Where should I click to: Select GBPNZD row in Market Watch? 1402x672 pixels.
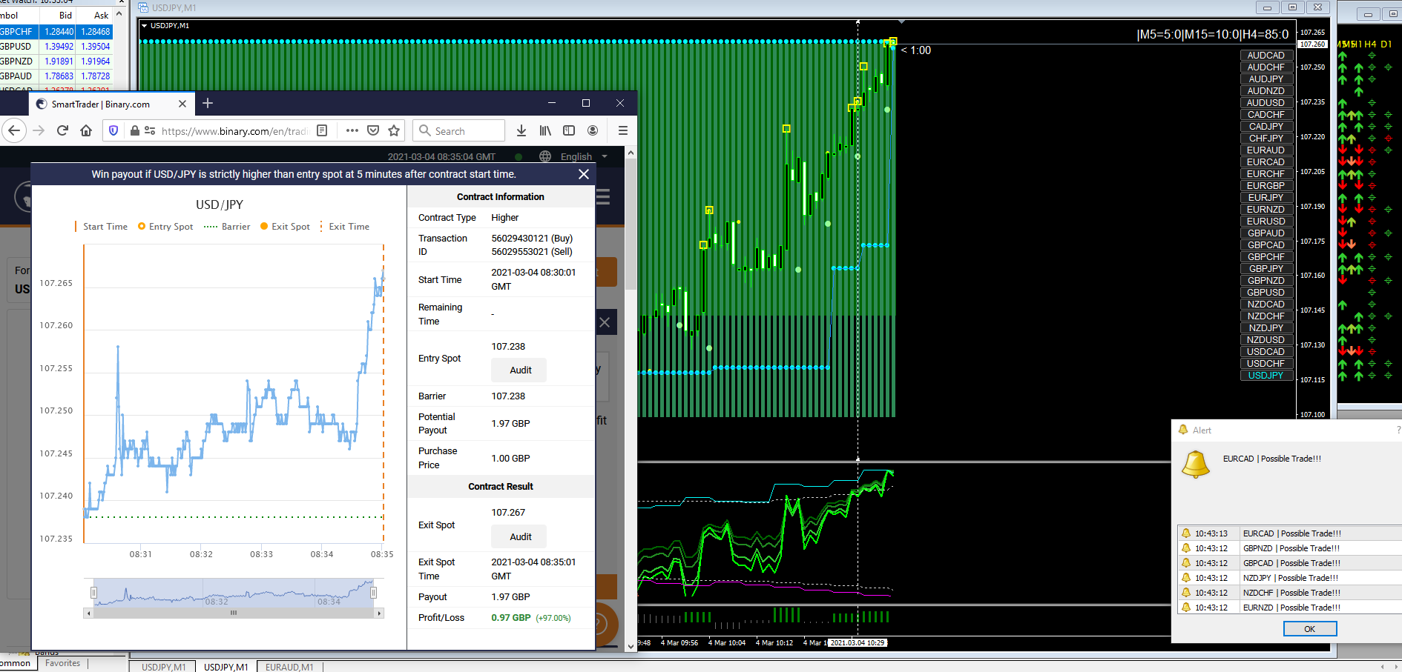pos(56,61)
